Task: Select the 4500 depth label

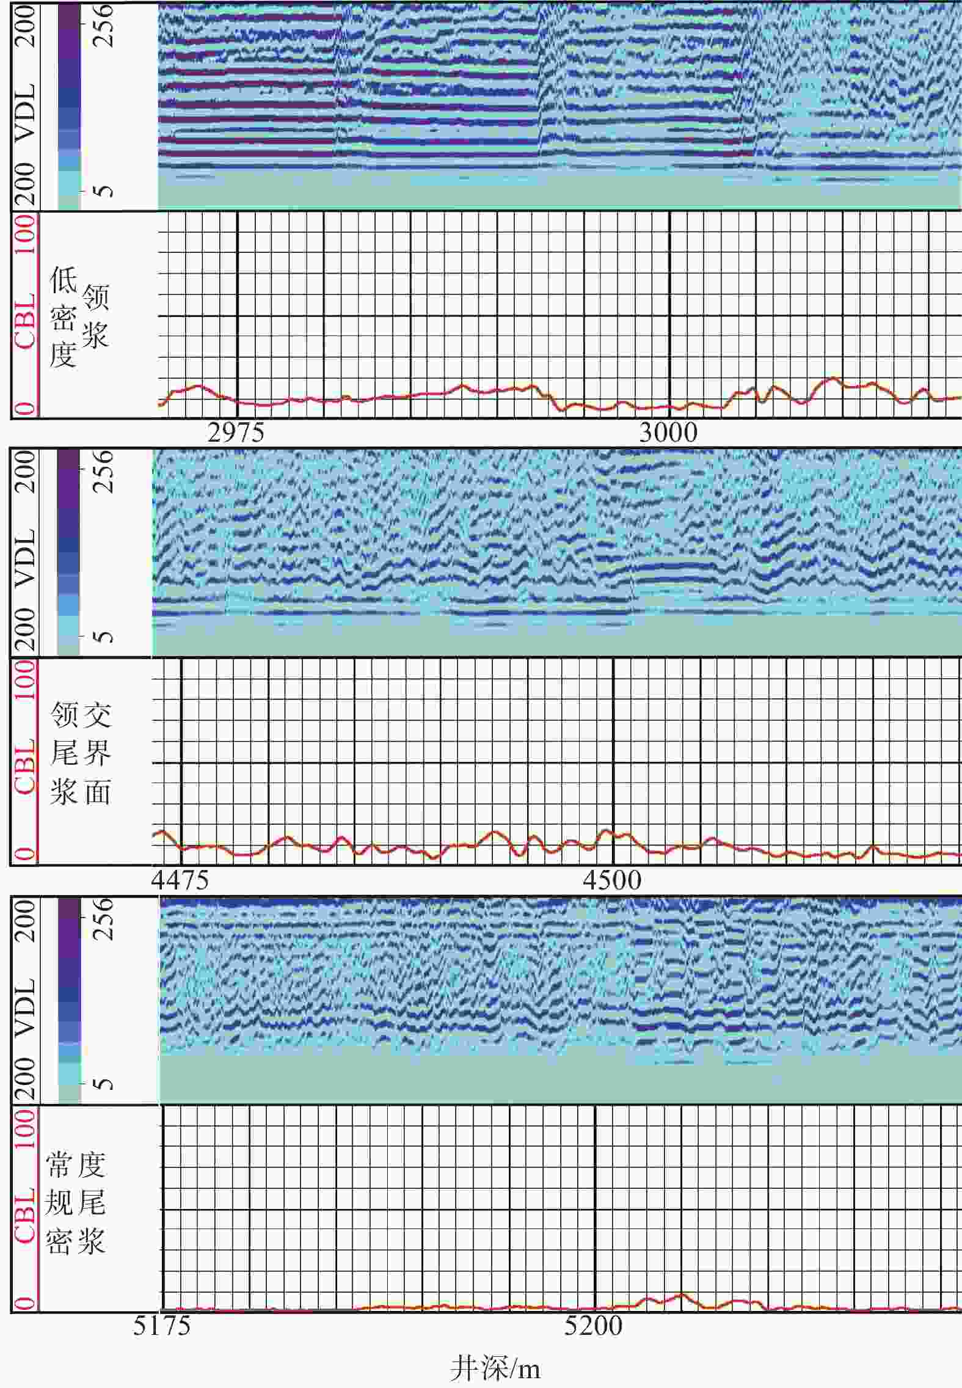Action: coord(612,880)
